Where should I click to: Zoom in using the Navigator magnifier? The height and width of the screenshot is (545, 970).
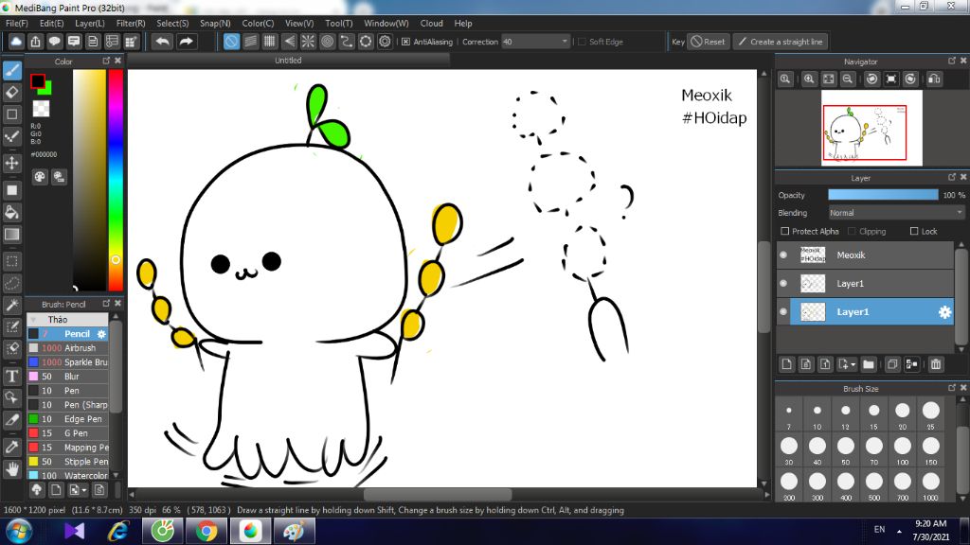[809, 79]
